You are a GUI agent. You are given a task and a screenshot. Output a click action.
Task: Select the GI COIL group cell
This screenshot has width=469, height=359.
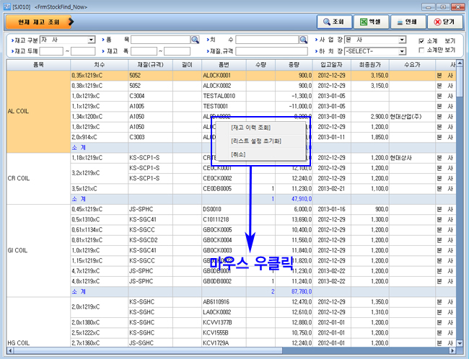(x=38, y=250)
